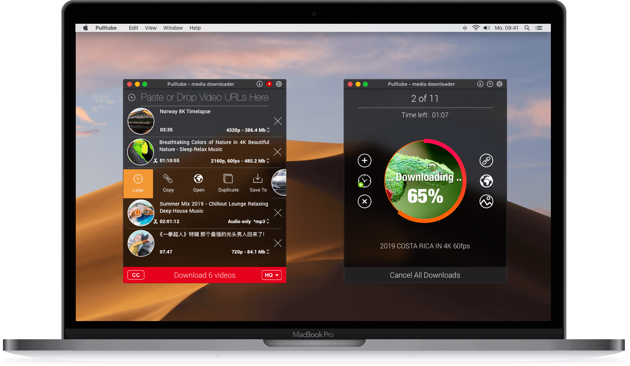
Task: Open the Apple menu
Action: coord(85,28)
